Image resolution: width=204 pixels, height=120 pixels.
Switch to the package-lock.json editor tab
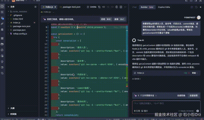pyautogui.click(x=70, y=7)
